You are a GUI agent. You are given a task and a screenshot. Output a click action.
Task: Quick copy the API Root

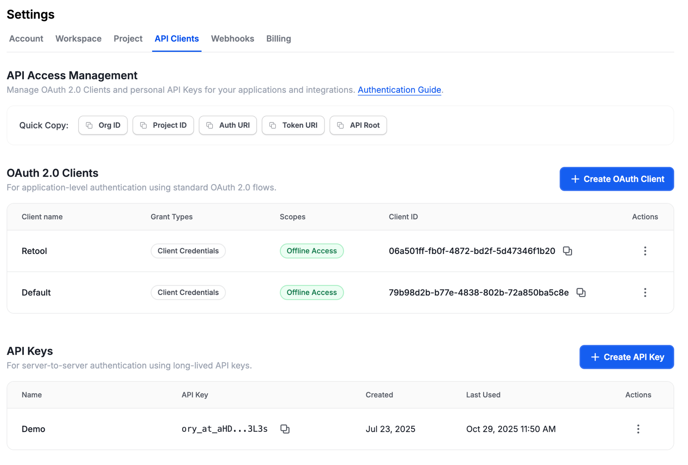[358, 125]
